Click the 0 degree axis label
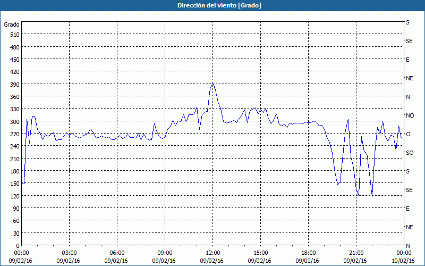The height and width of the screenshot is (266, 425). (x=18, y=246)
